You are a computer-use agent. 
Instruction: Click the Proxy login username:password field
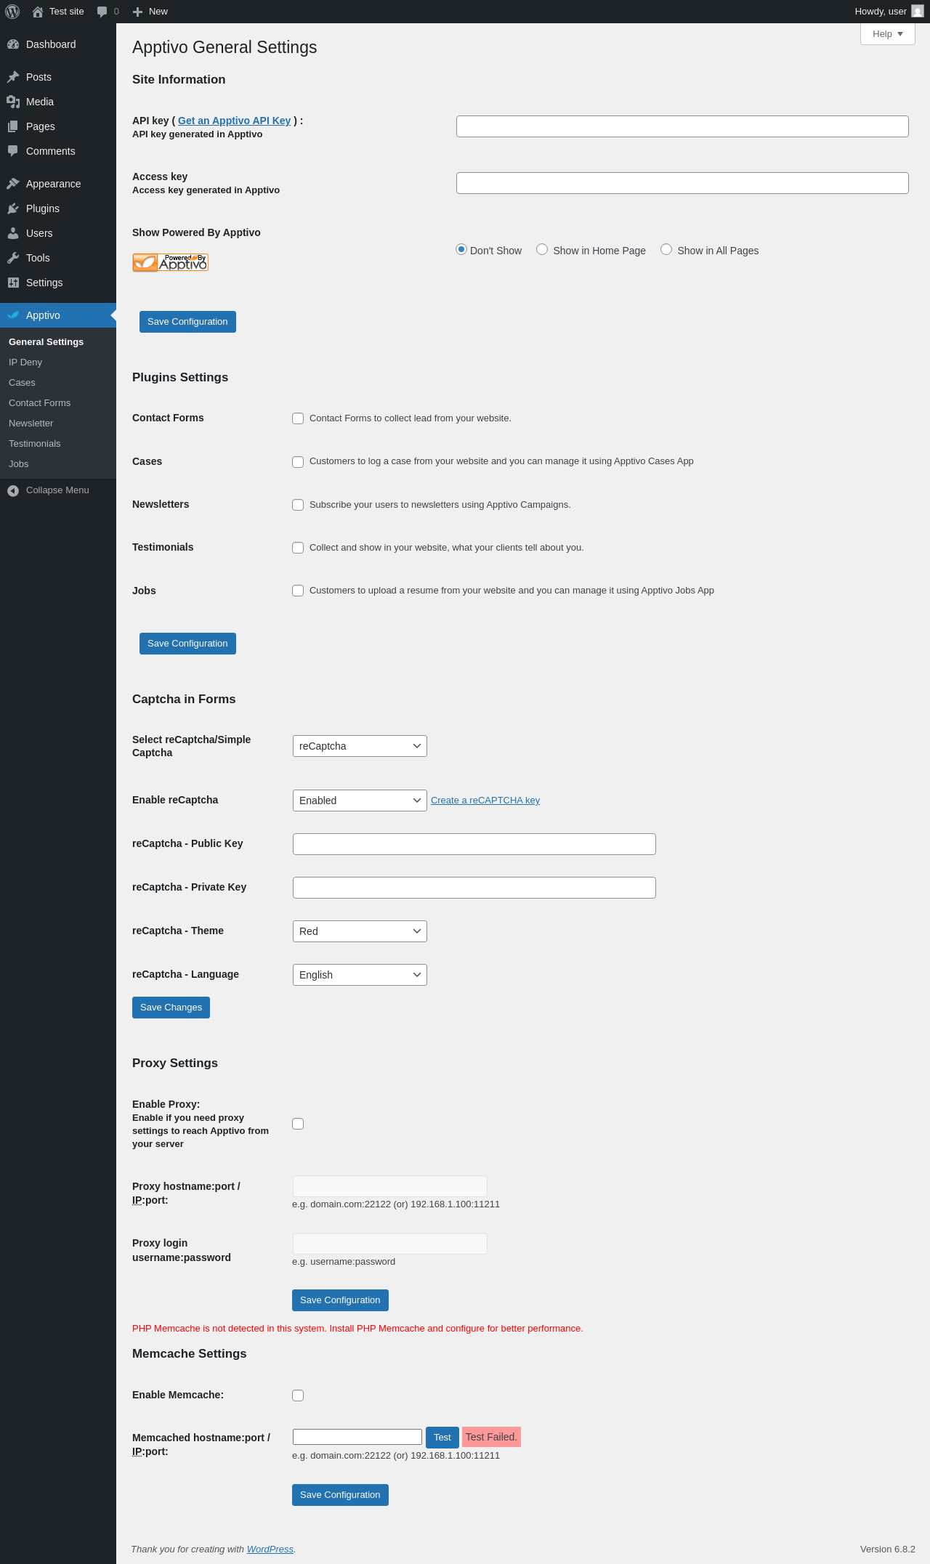coord(390,1244)
